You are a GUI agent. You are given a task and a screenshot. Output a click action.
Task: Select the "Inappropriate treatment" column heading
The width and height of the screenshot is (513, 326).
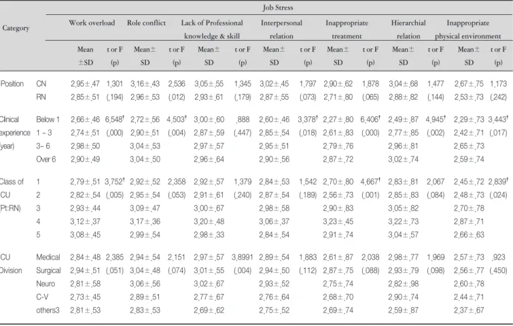(347, 29)
